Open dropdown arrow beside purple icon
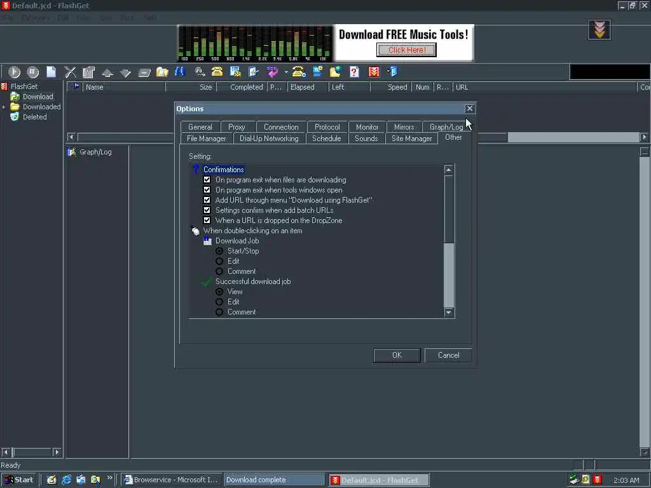651x488 pixels. pos(286,72)
